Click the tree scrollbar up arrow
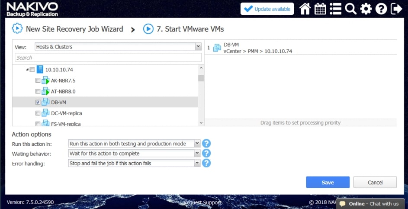This screenshot has width=408, height=209. pos(201,68)
